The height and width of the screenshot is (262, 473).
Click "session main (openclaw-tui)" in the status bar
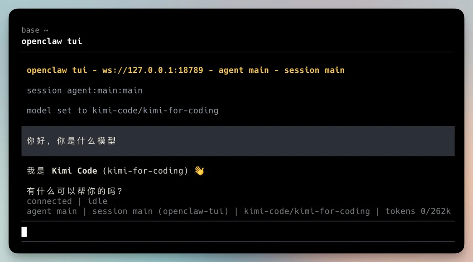pyautogui.click(x=160, y=211)
